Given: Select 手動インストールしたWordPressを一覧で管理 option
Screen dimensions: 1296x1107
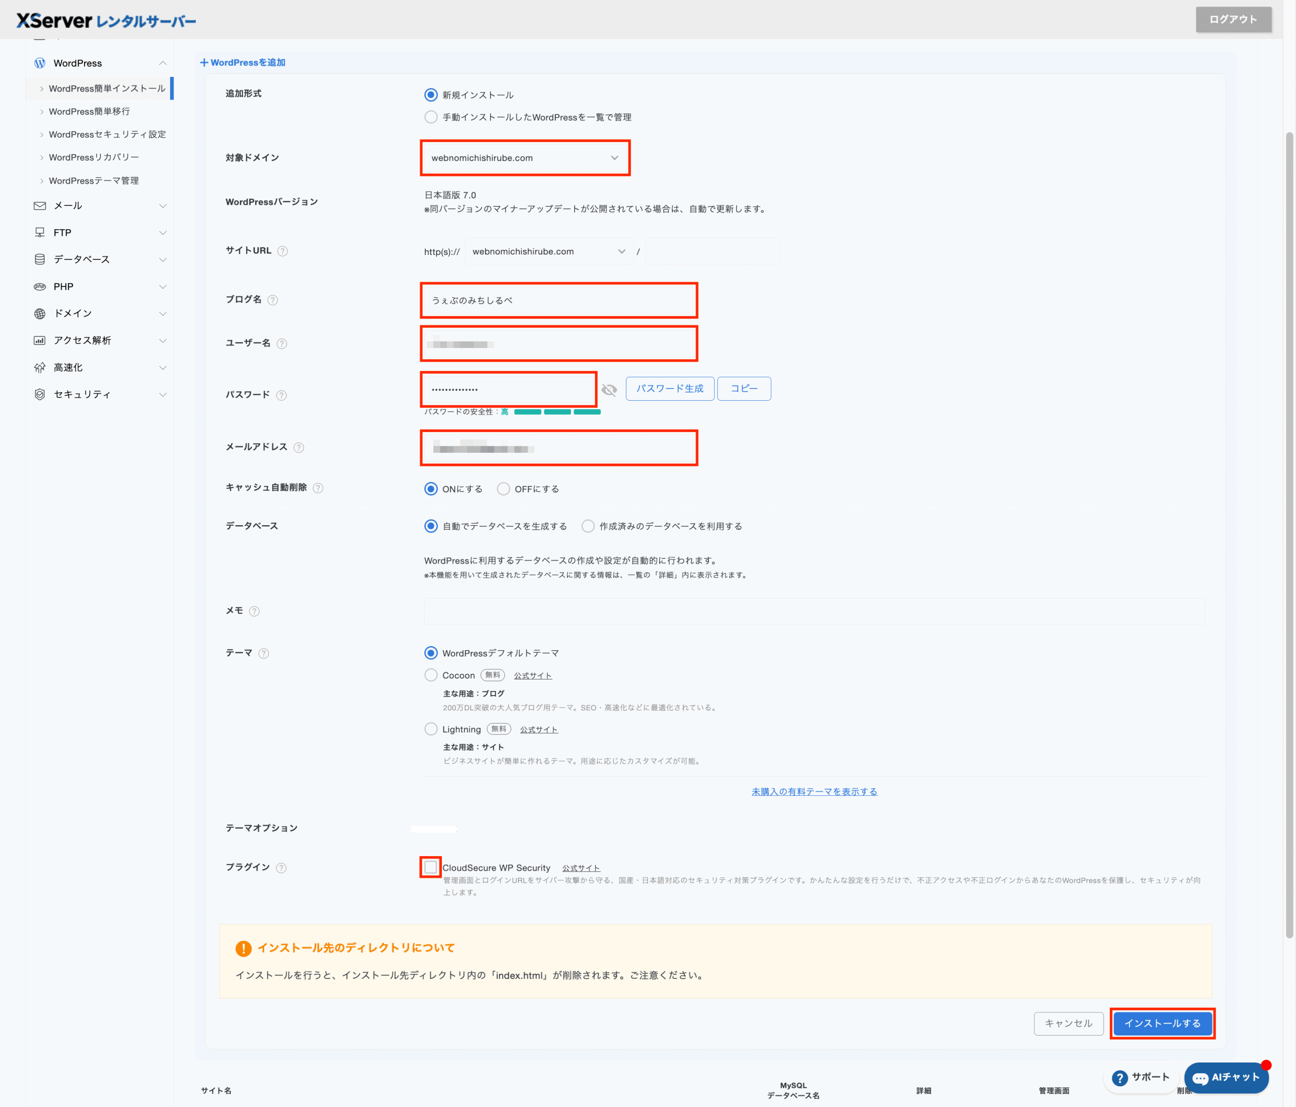Looking at the screenshot, I should [431, 117].
